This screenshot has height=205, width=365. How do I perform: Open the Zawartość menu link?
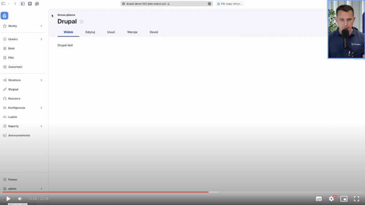point(15,67)
